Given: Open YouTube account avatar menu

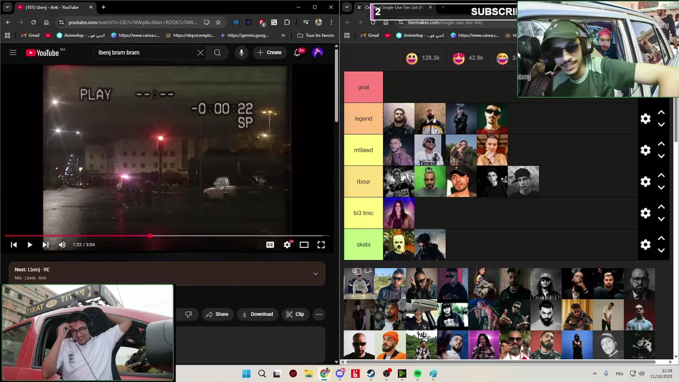Looking at the screenshot, I should click(318, 53).
